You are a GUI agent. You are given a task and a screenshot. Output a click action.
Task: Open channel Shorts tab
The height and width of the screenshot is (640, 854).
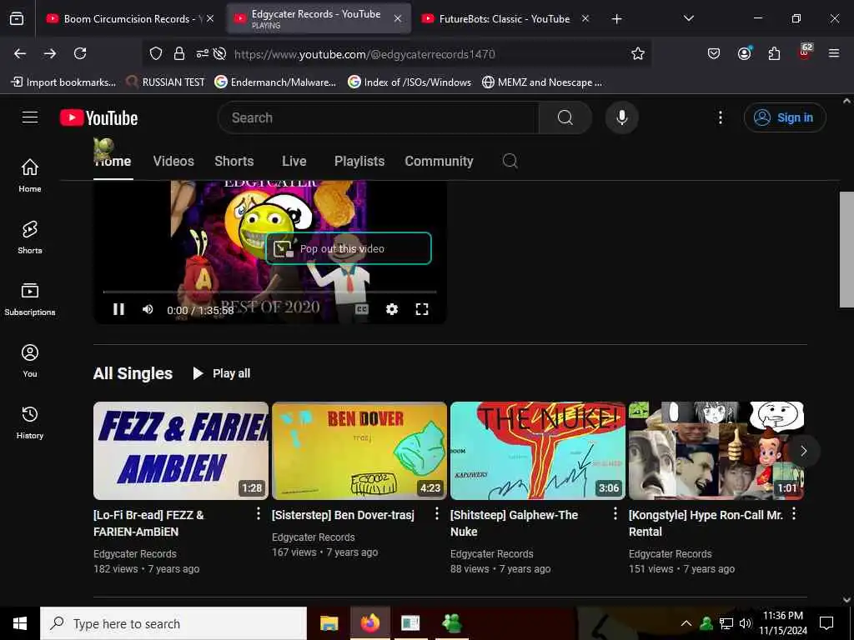click(x=234, y=161)
